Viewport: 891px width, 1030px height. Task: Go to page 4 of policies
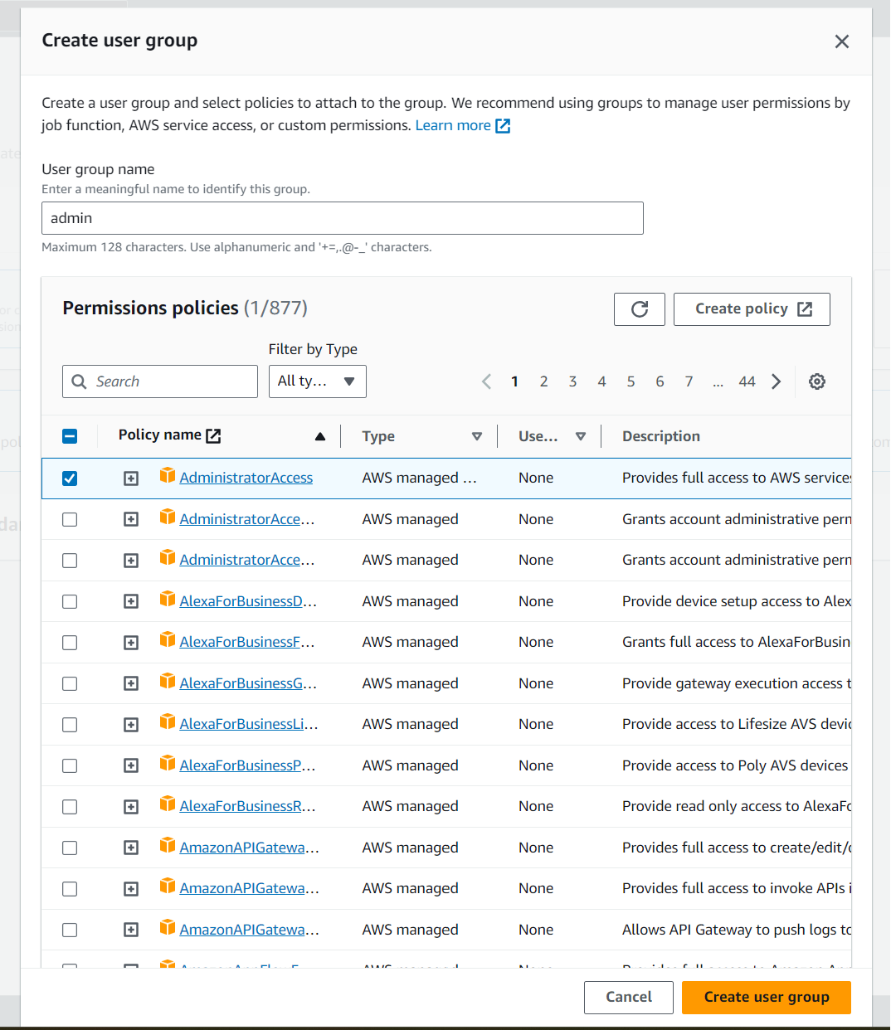(x=601, y=381)
